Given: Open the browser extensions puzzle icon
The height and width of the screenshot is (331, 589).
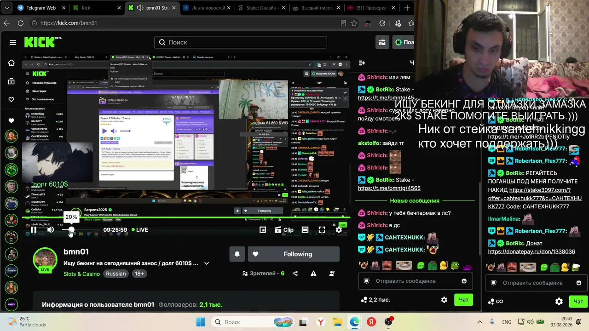Looking at the screenshot, I should 382,23.
